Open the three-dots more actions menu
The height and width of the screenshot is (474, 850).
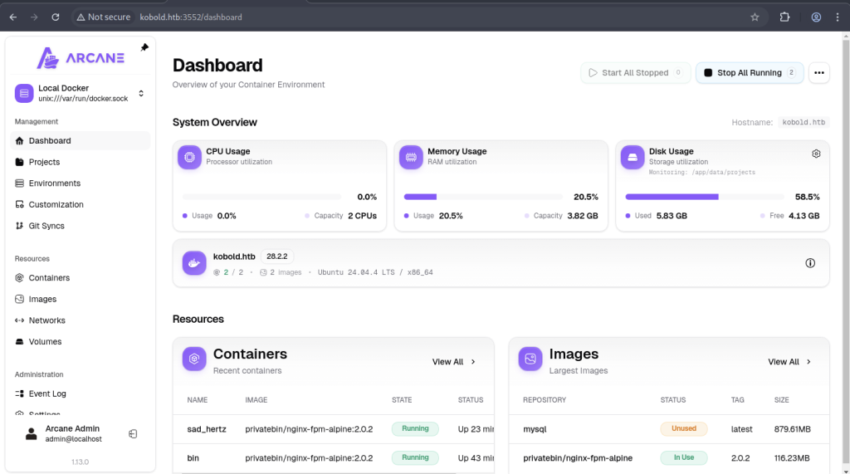click(819, 73)
